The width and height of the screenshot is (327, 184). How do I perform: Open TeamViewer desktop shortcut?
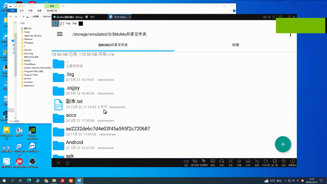click(x=32, y=147)
